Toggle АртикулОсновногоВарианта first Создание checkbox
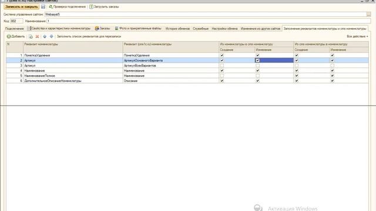This screenshot has width=376, height=211. click(x=222, y=60)
